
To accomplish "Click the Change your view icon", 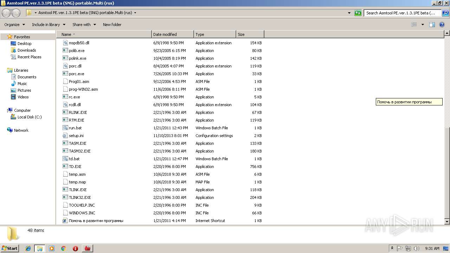I will 414,25.
